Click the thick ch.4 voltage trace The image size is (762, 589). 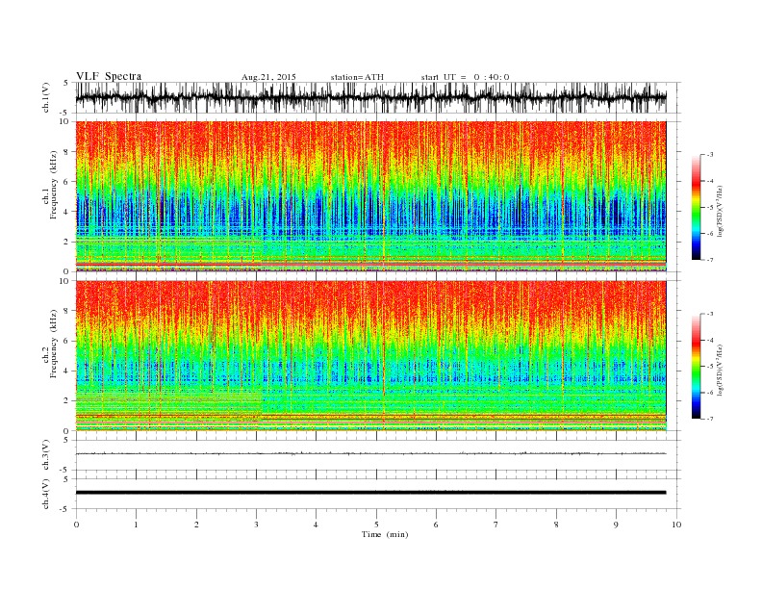click(x=370, y=493)
